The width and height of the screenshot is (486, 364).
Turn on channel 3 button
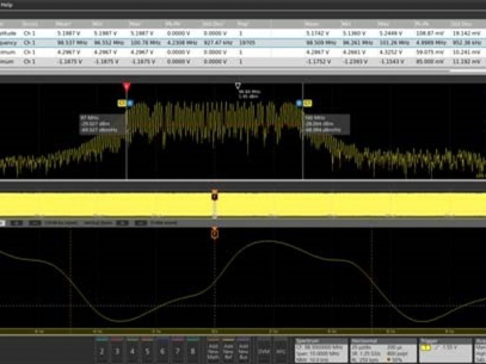click(117, 350)
